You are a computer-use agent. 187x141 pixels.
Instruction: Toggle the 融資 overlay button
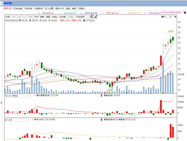click(x=31, y=17)
